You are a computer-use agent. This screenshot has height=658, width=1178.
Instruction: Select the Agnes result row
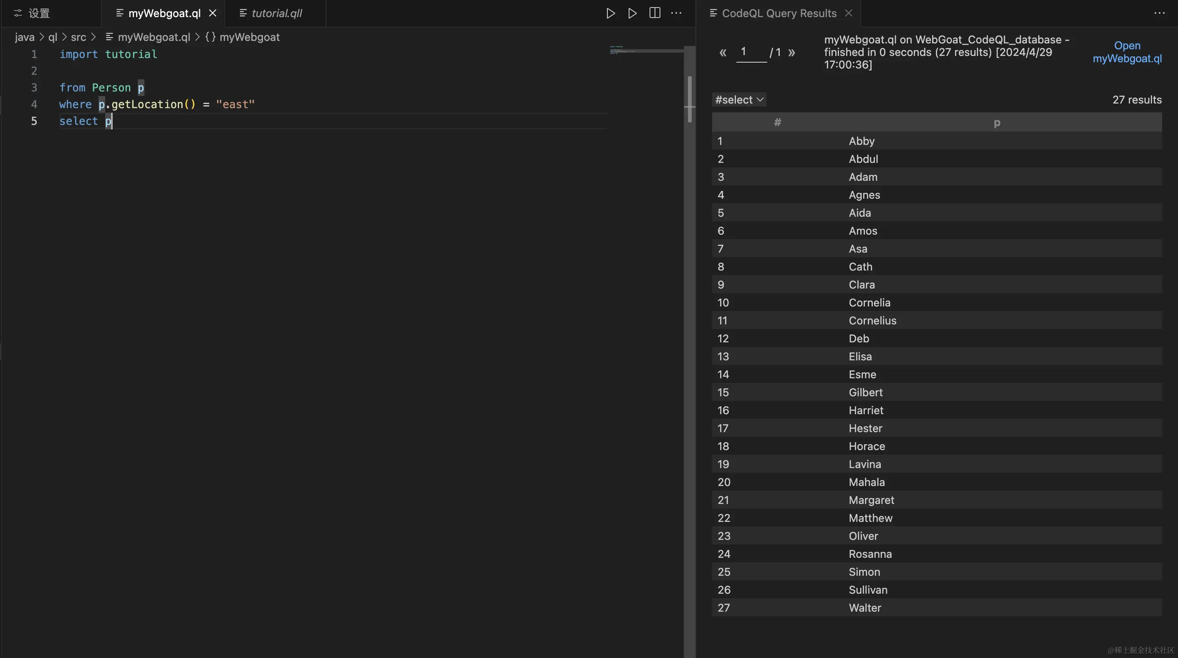937,195
